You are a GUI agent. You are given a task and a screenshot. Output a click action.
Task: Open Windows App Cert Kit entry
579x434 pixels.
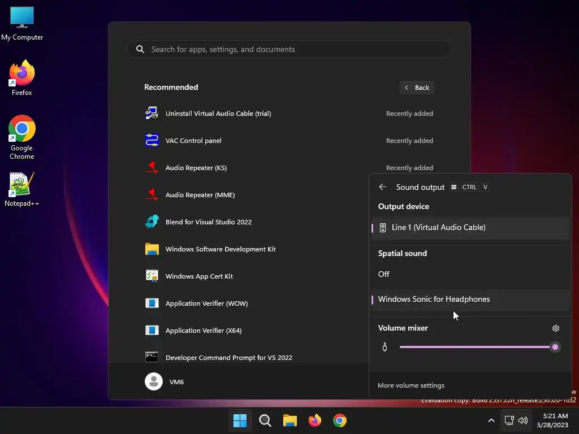click(255, 276)
